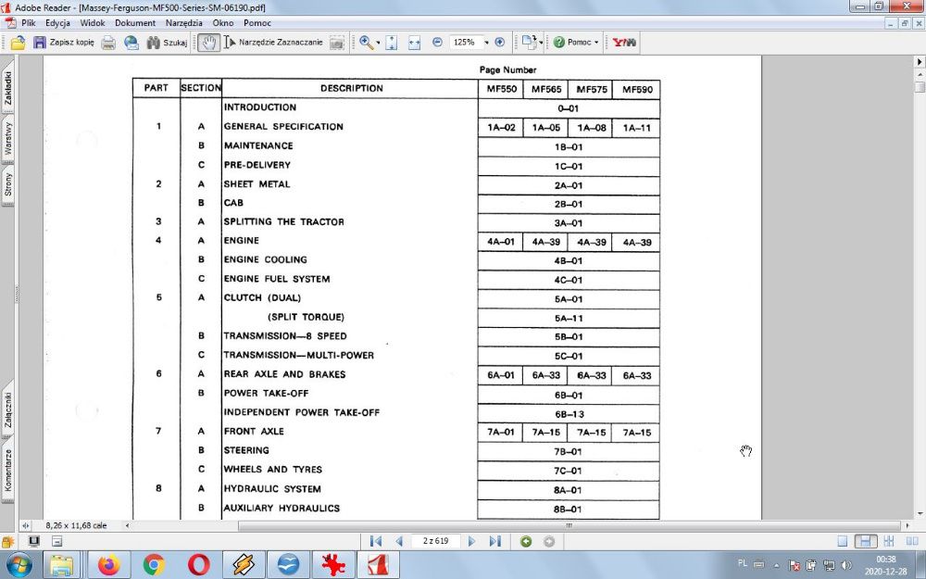
Task: Go to previous page
Action: tap(399, 541)
